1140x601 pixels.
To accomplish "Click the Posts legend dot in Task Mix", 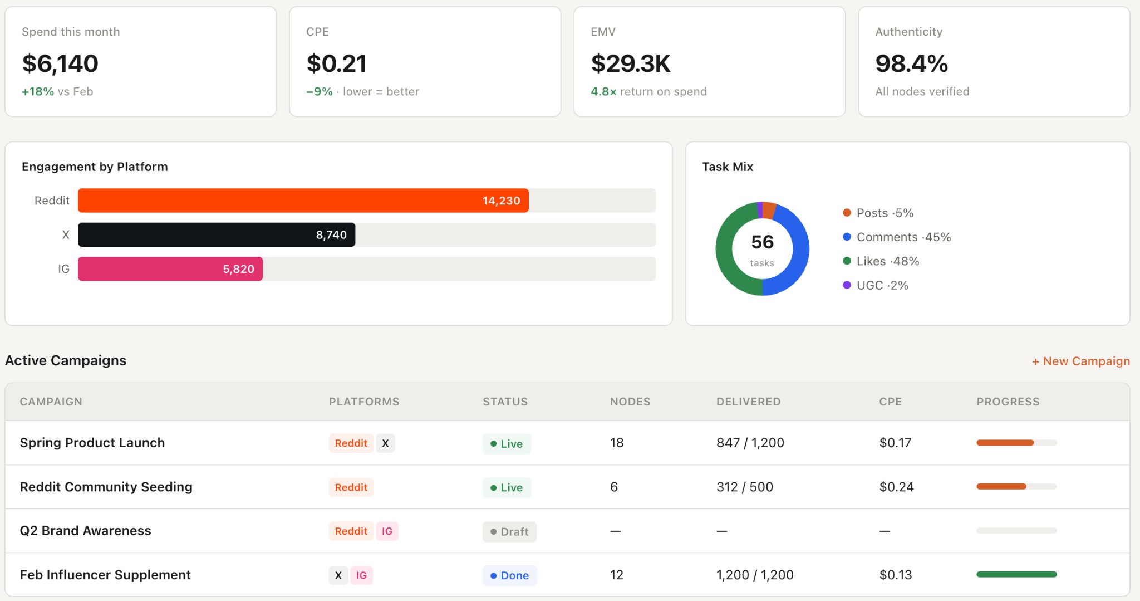I will 847,213.
